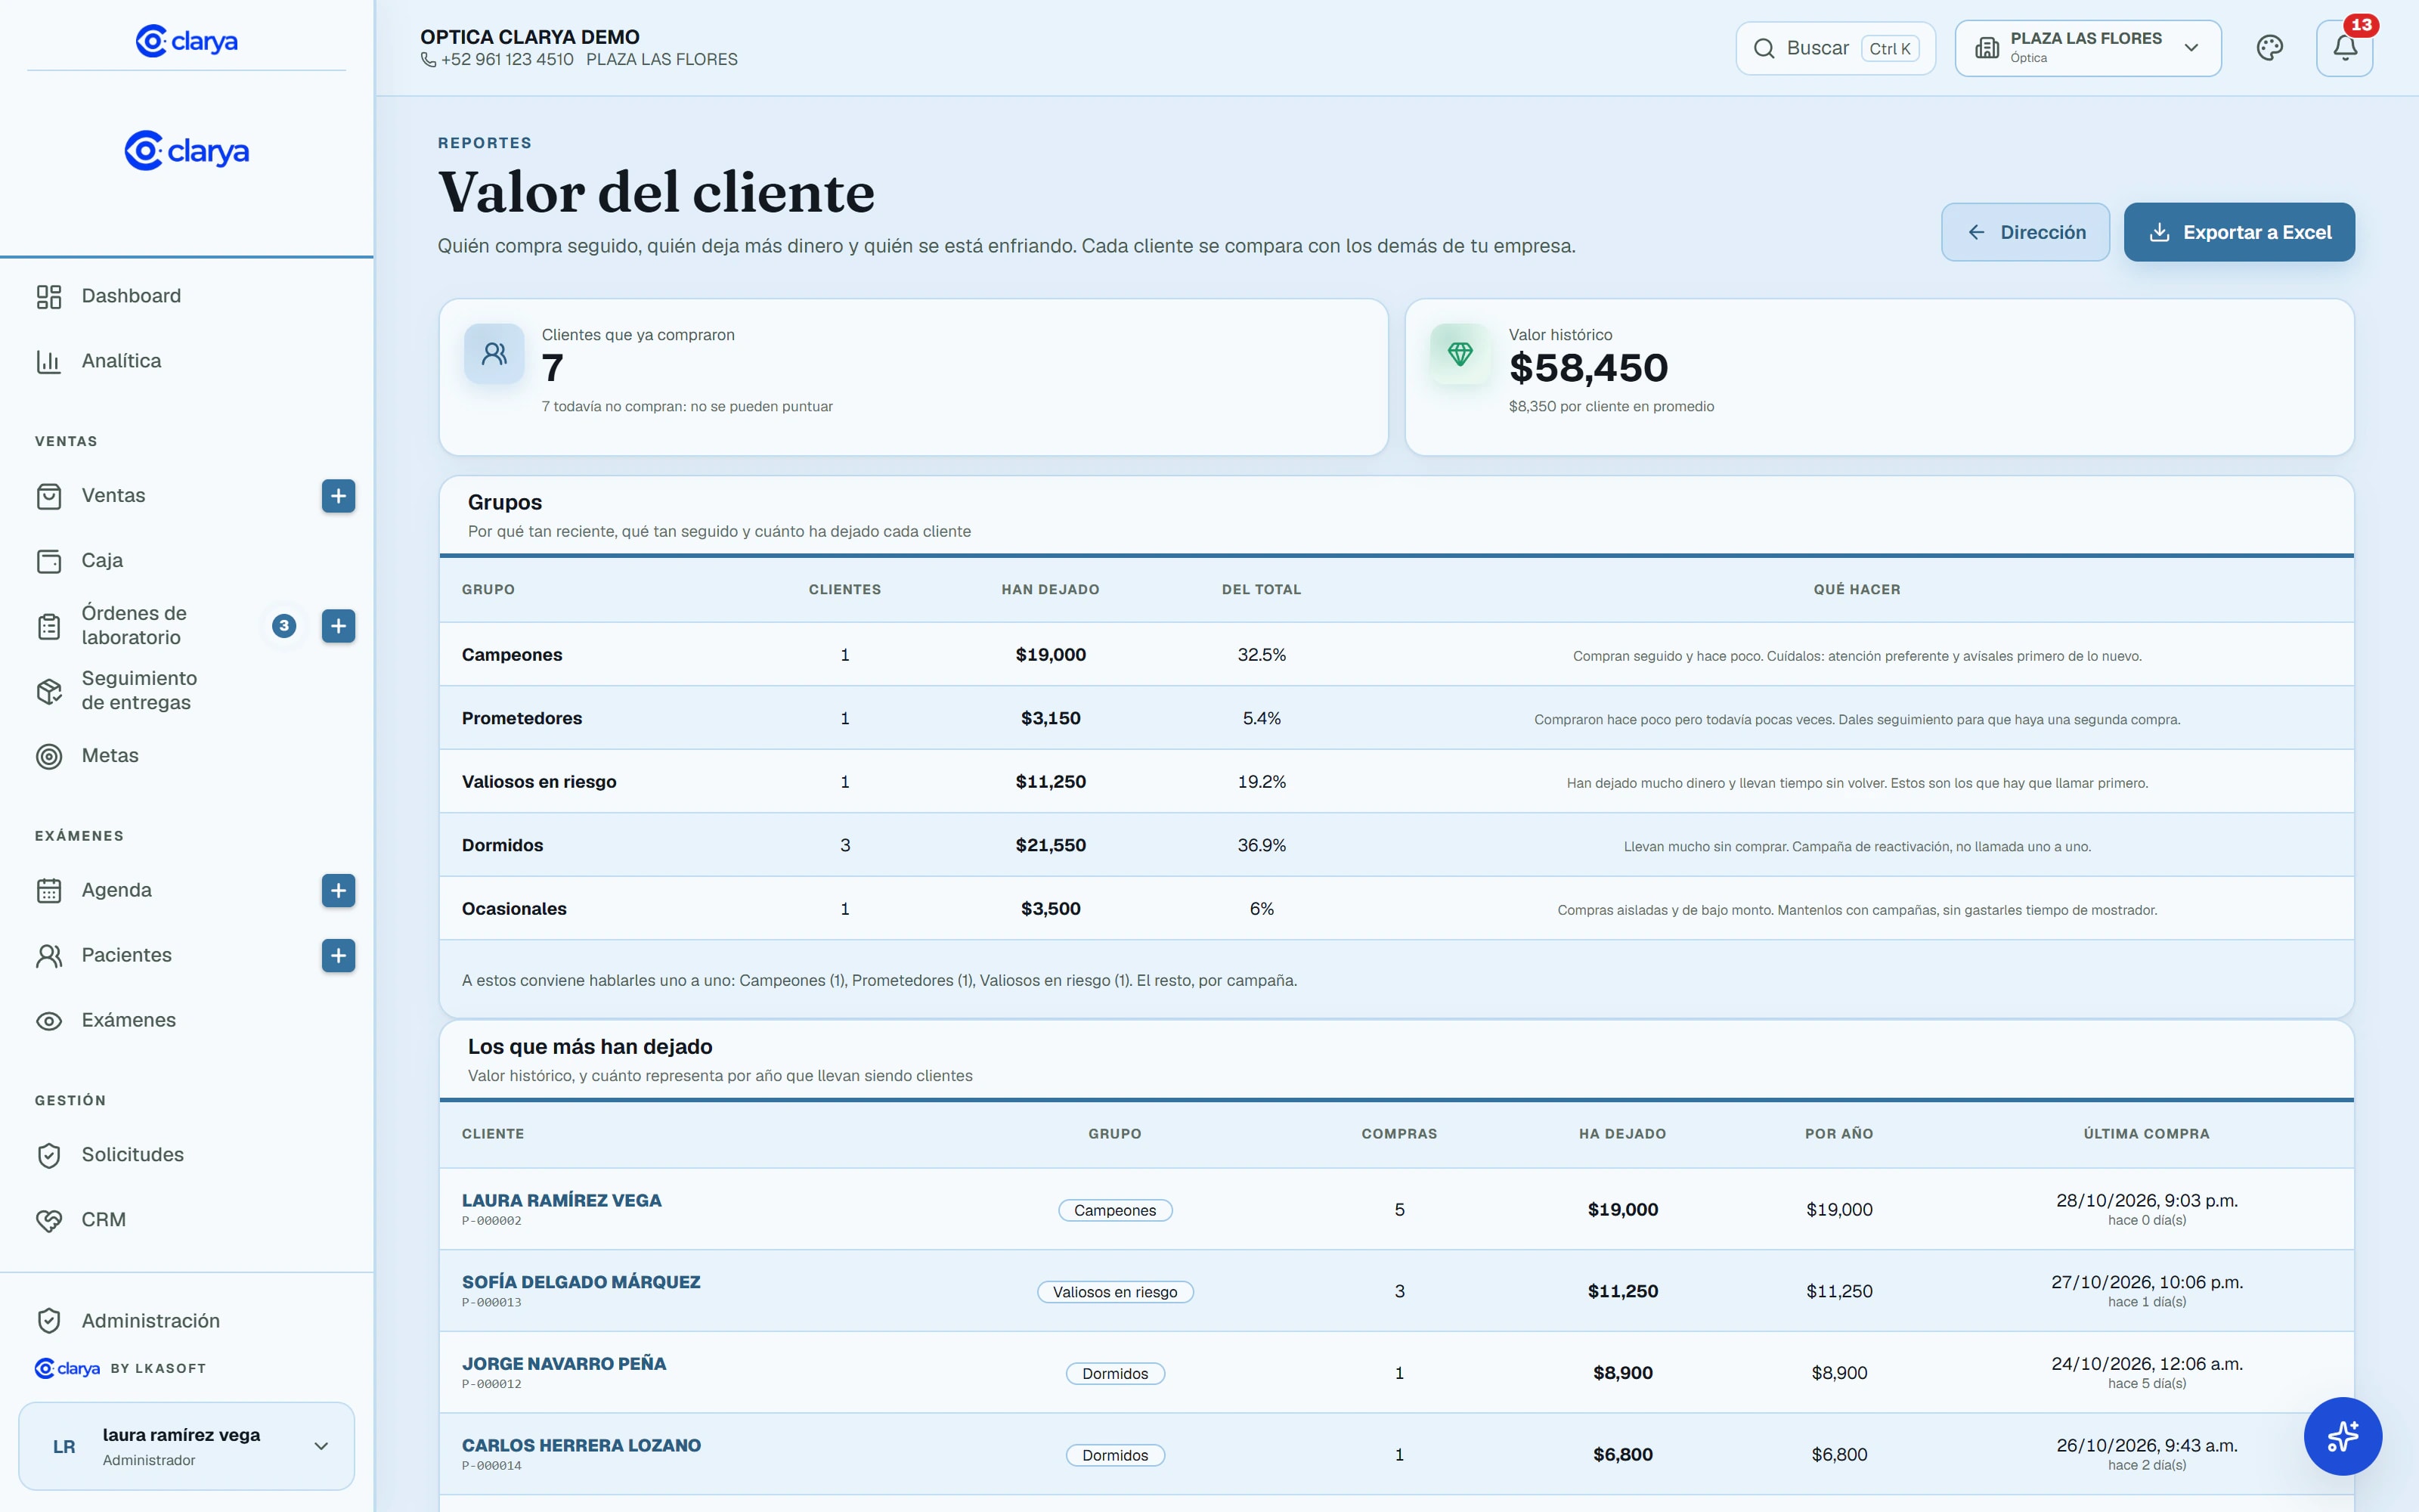2419x1512 pixels.
Task: Click the plus icon next to Ventas
Action: click(x=338, y=496)
